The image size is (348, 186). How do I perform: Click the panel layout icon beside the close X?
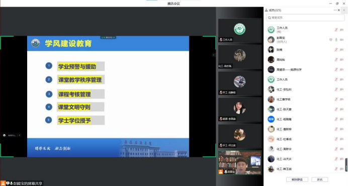tap(344, 10)
